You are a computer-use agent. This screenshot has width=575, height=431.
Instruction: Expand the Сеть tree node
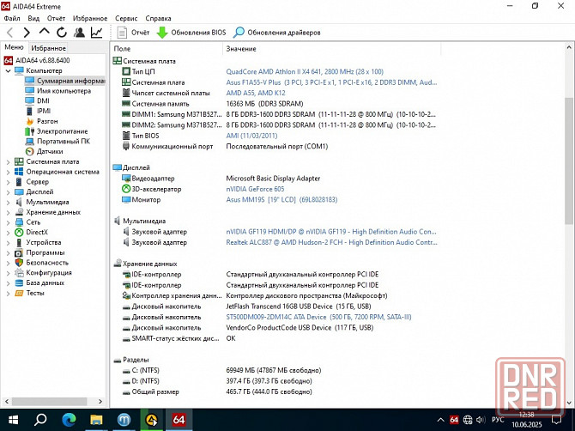(8, 222)
